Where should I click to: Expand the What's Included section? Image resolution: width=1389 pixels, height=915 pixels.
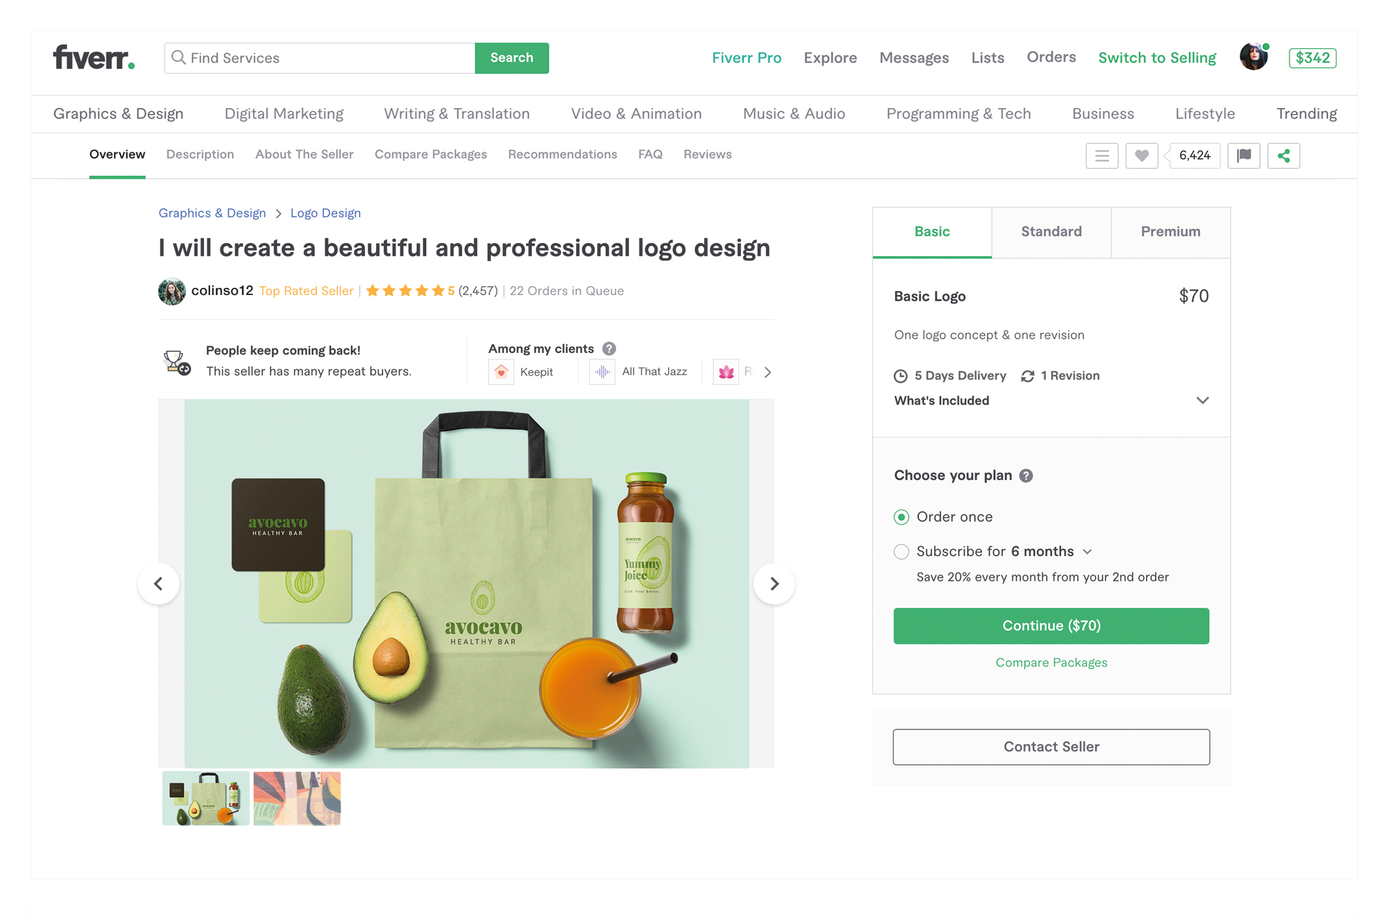(1203, 401)
